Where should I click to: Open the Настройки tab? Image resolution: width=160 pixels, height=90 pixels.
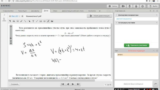[x=92, y=11]
